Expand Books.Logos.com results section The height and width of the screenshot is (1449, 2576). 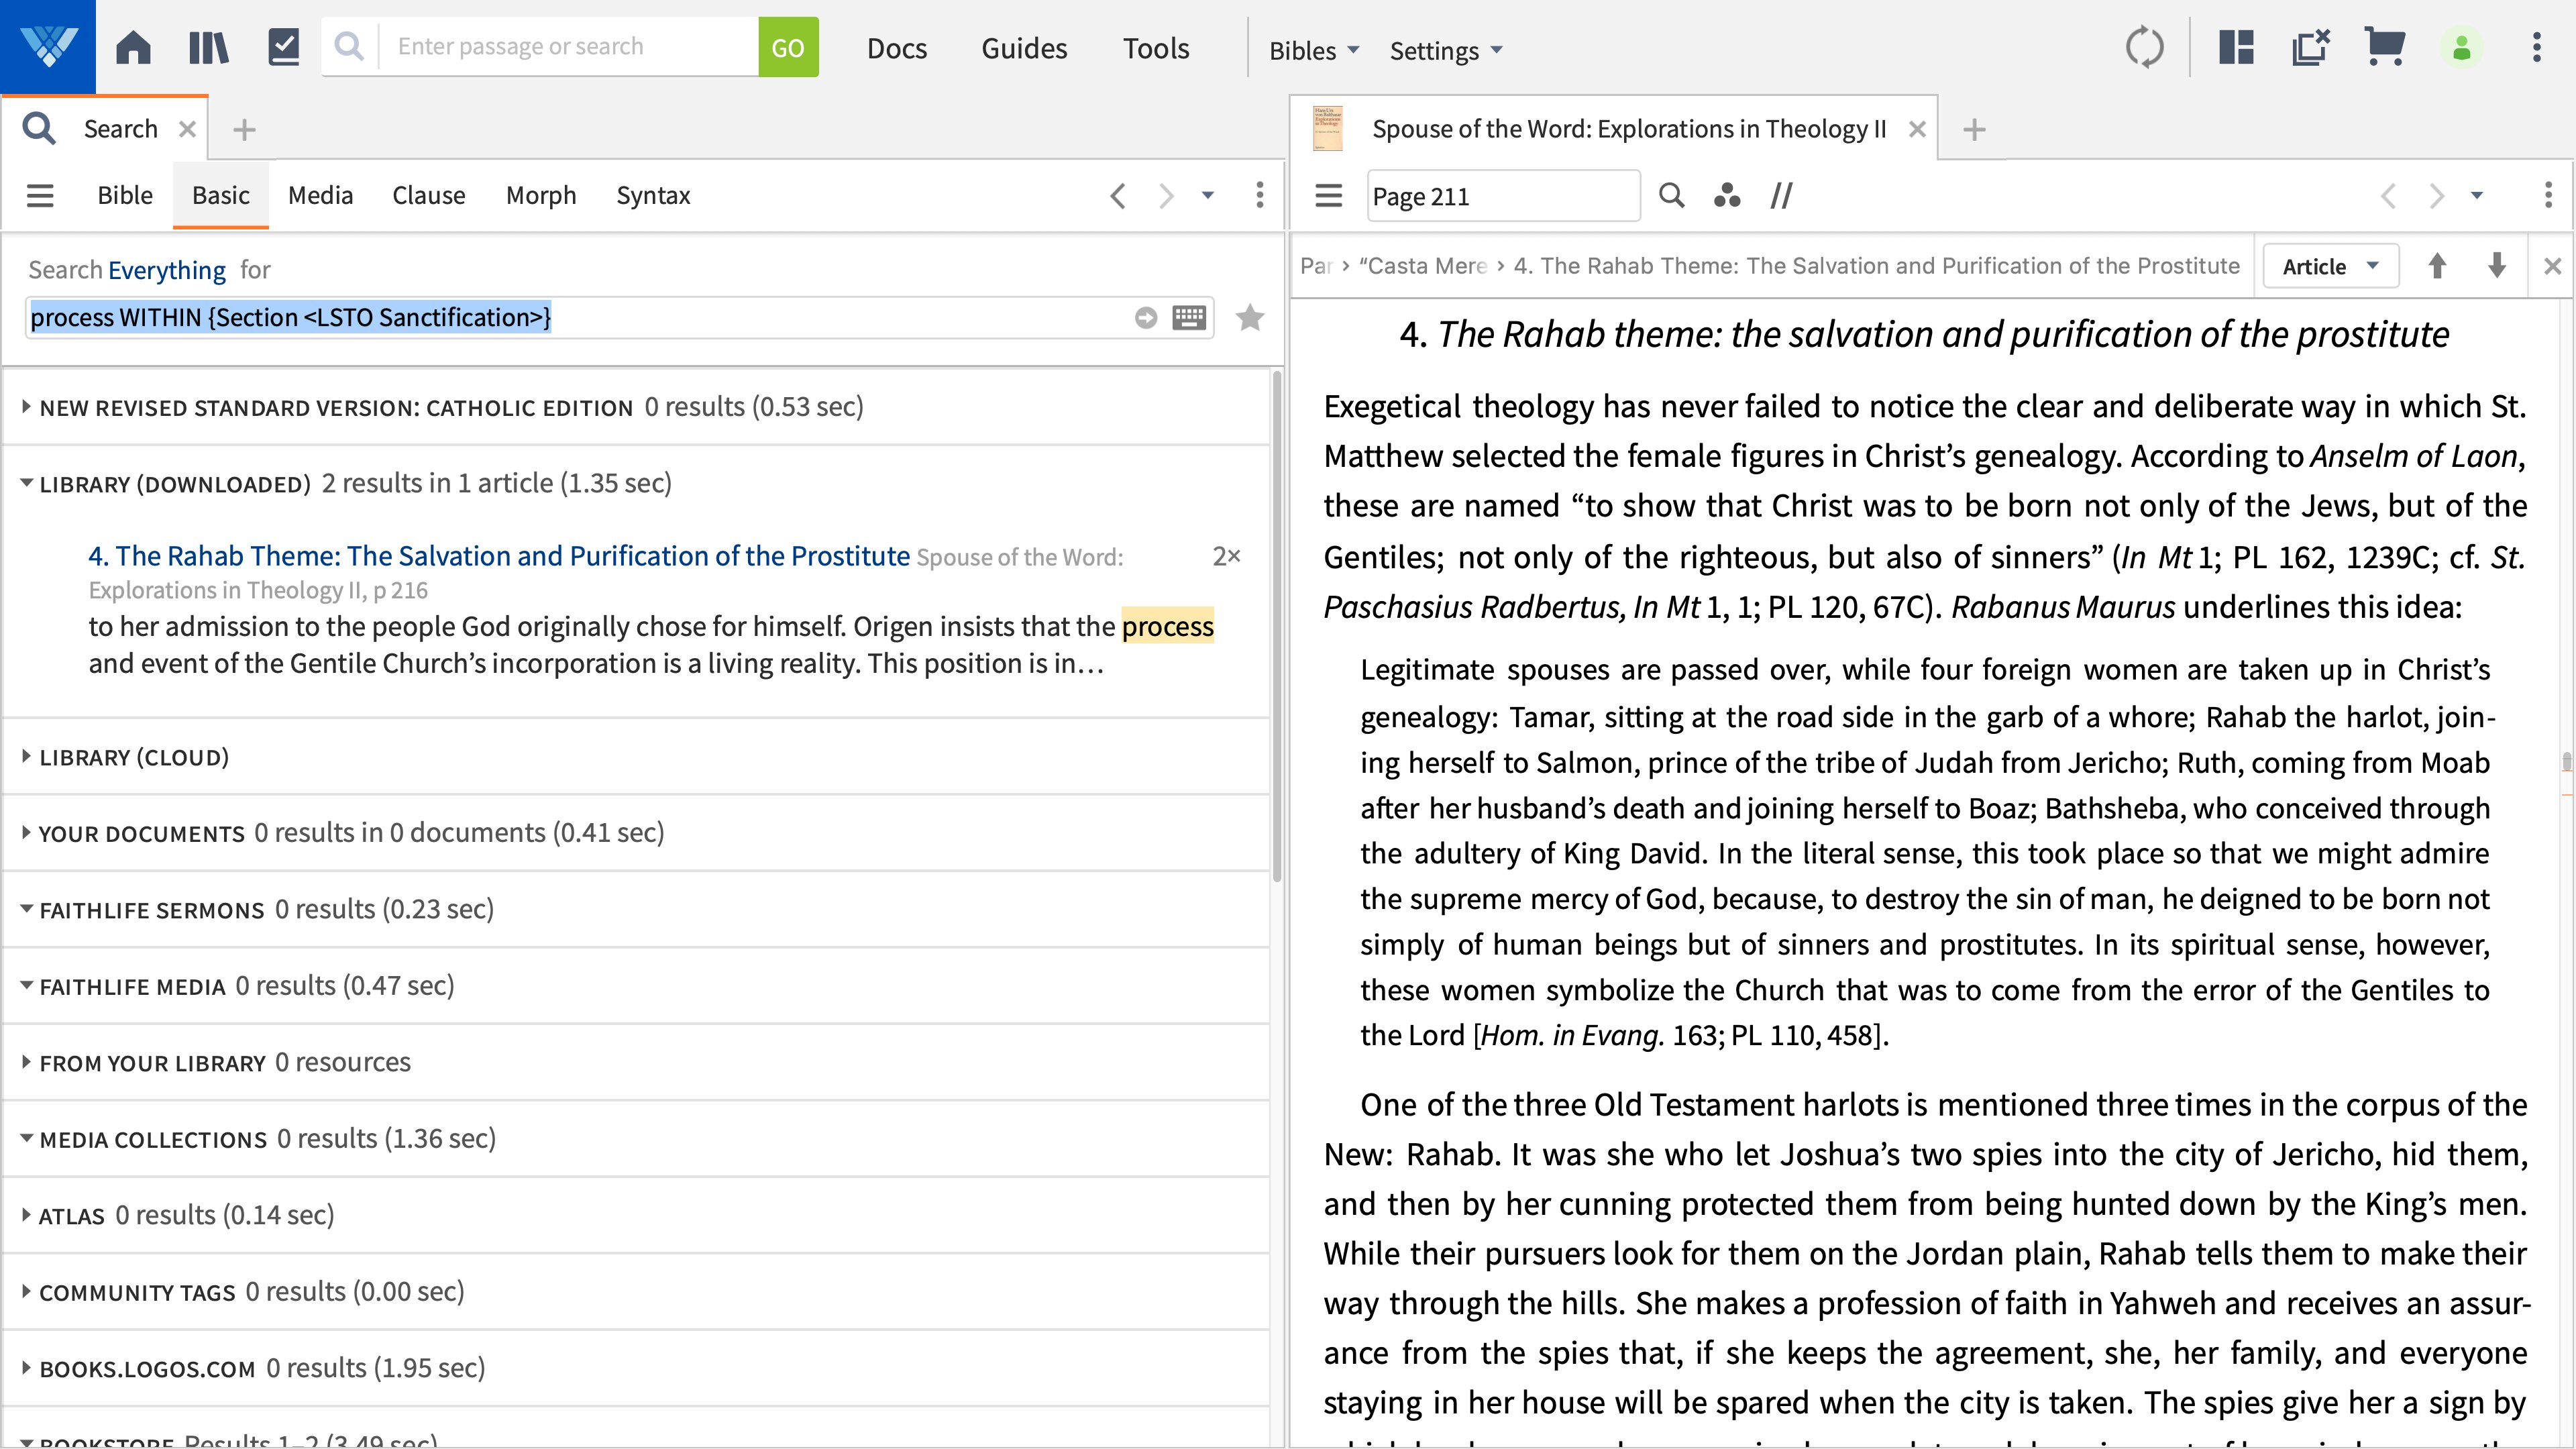[26, 1367]
